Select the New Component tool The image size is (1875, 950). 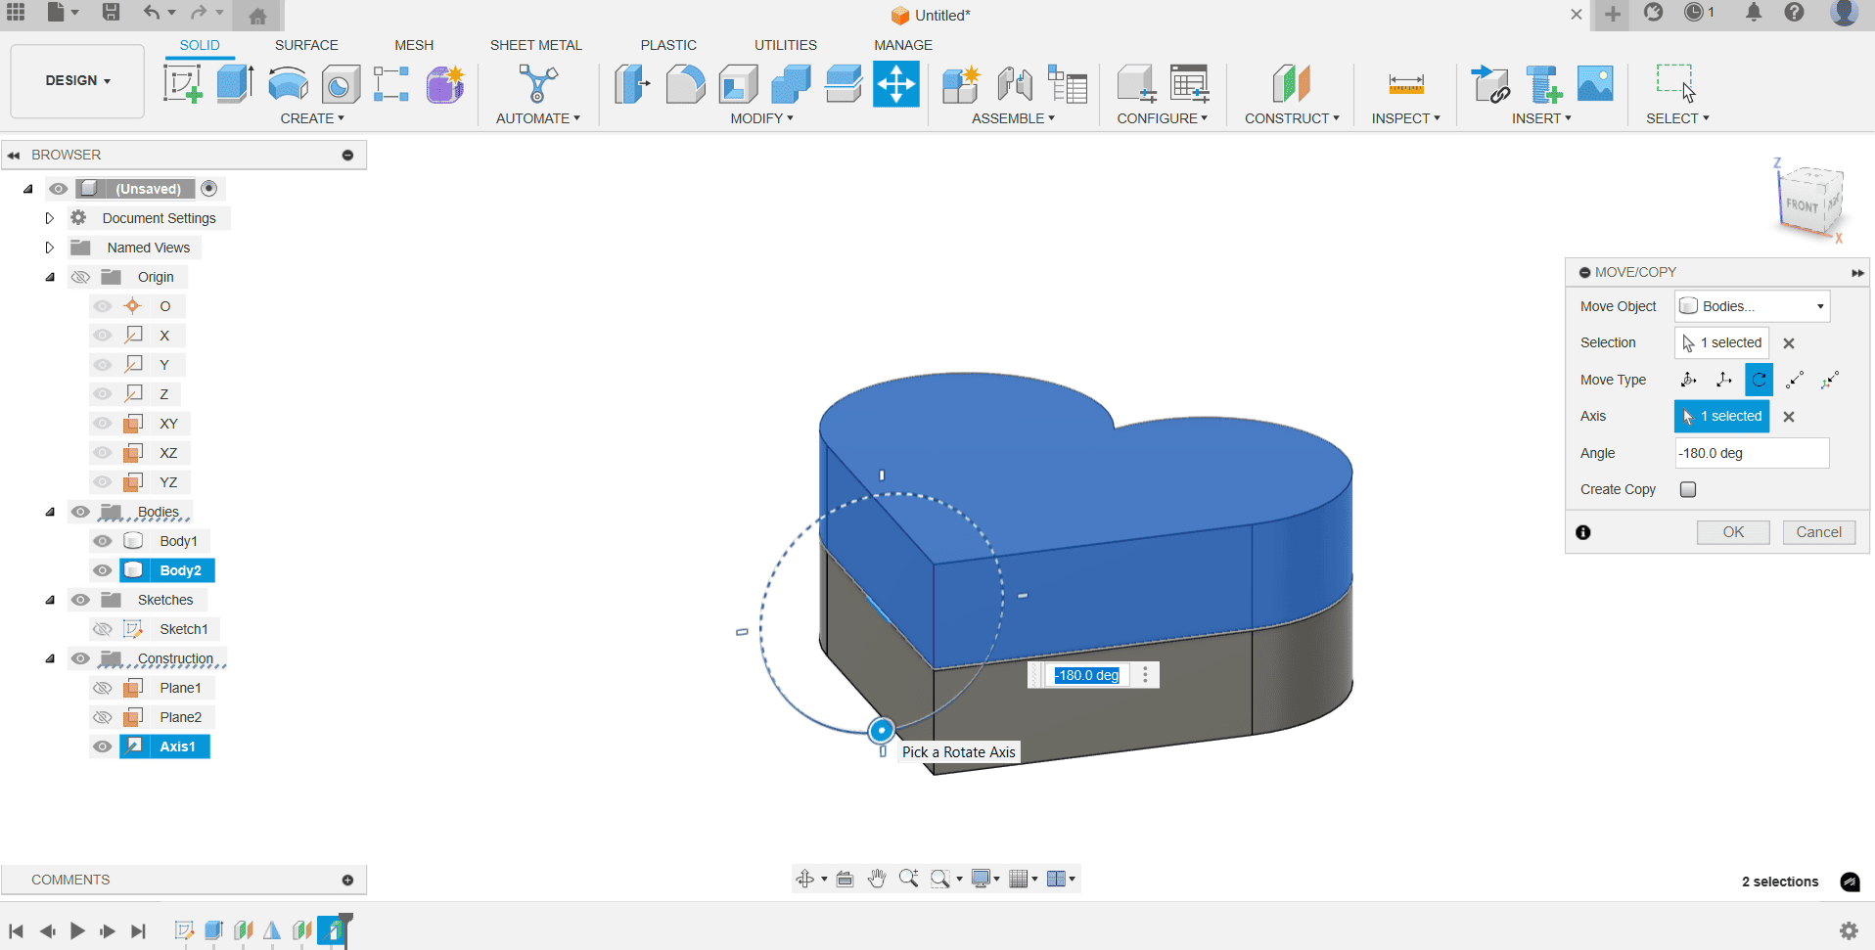pos(961,84)
